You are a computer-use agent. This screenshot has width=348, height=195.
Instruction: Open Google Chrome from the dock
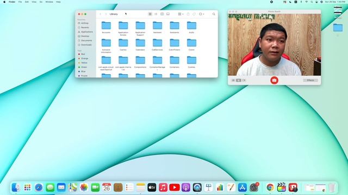coord(270,187)
